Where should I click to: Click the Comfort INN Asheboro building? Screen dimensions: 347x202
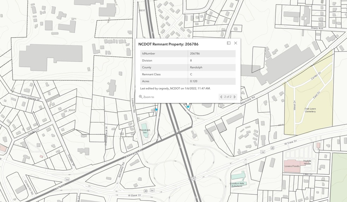(x=238, y=175)
